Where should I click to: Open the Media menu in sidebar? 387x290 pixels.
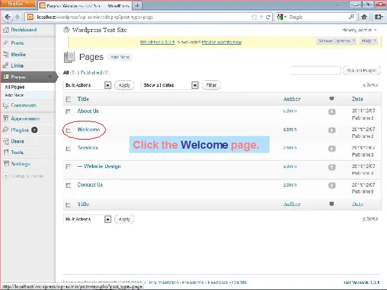18,54
